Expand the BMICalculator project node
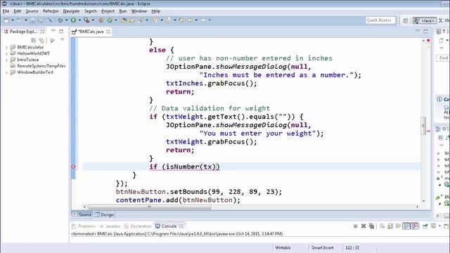 pos(6,47)
